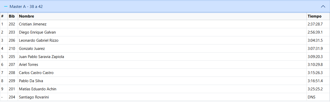Select the Matías Eduardo Achin row
This screenshot has width=330, height=102.
pyautogui.click(x=165, y=89)
